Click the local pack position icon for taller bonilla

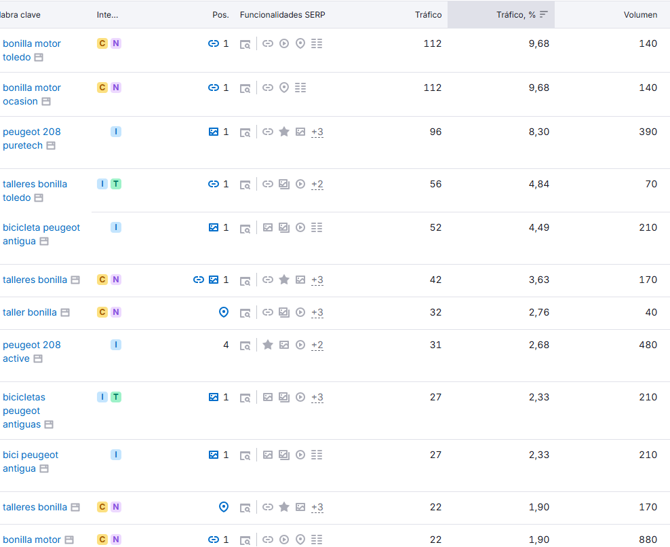coord(224,312)
